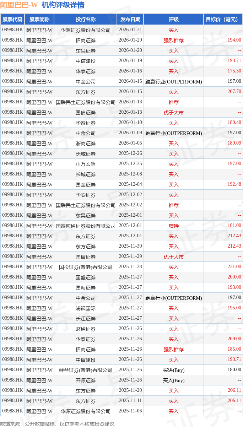Image resolution: width=243 pixels, height=427 pixels.
Task: Select date cell 2026-01-31
Action: tap(130, 30)
